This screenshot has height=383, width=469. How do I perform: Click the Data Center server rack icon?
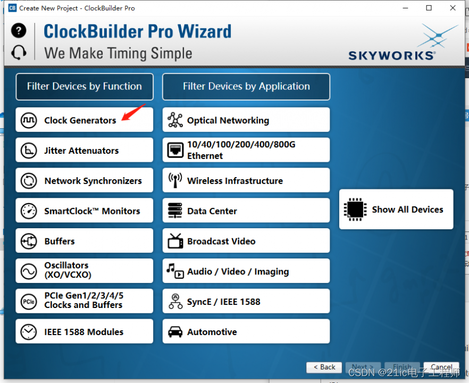(175, 211)
